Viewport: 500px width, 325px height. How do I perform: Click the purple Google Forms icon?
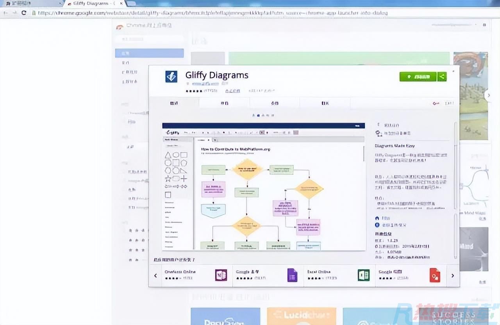click(x=292, y=275)
